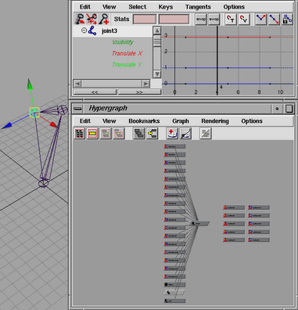Screen dimensions: 298x310
Task: Select the Move Nearest Picked Key tool
Action: [79, 19]
